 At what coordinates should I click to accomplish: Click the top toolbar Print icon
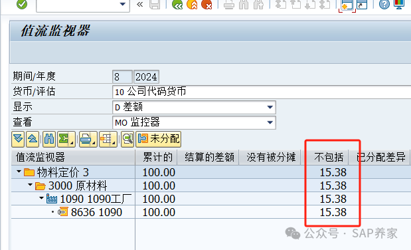(x=229, y=4)
